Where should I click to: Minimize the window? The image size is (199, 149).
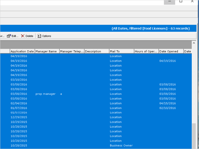[169, 2]
